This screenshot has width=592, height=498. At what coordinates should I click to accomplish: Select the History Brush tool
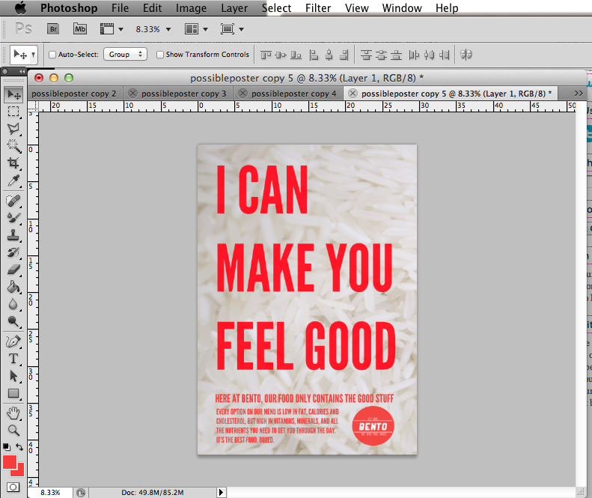[13, 252]
